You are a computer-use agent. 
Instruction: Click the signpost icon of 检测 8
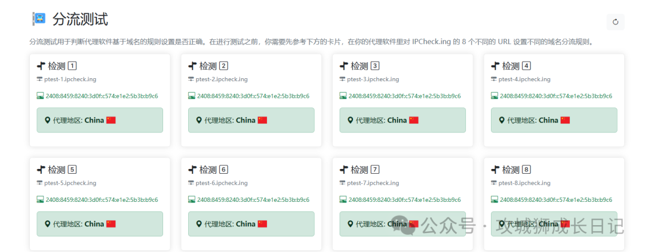[x=495, y=170]
